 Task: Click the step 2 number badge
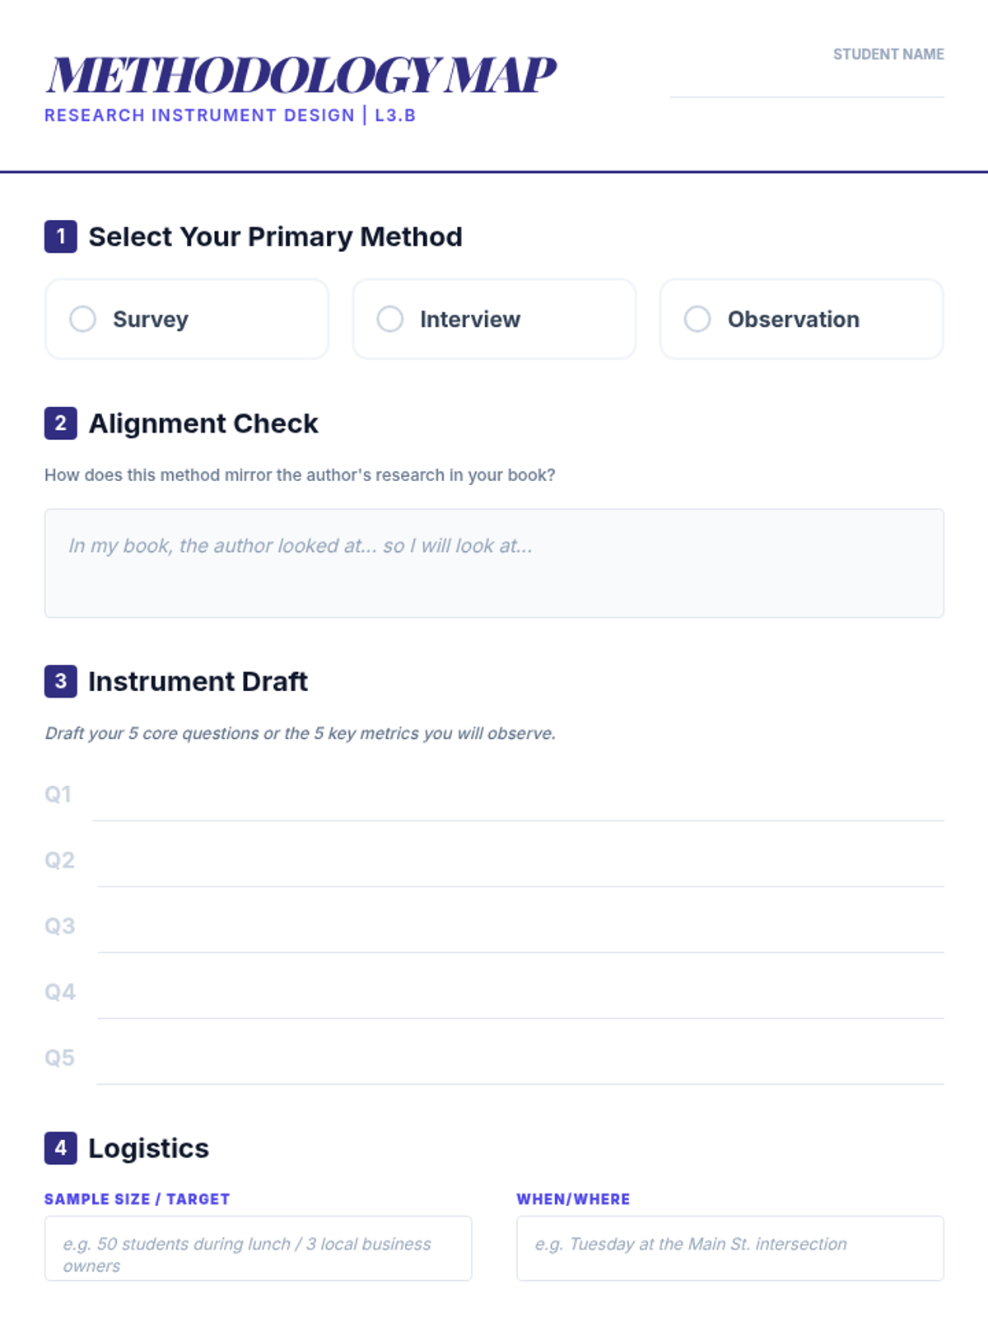(61, 423)
